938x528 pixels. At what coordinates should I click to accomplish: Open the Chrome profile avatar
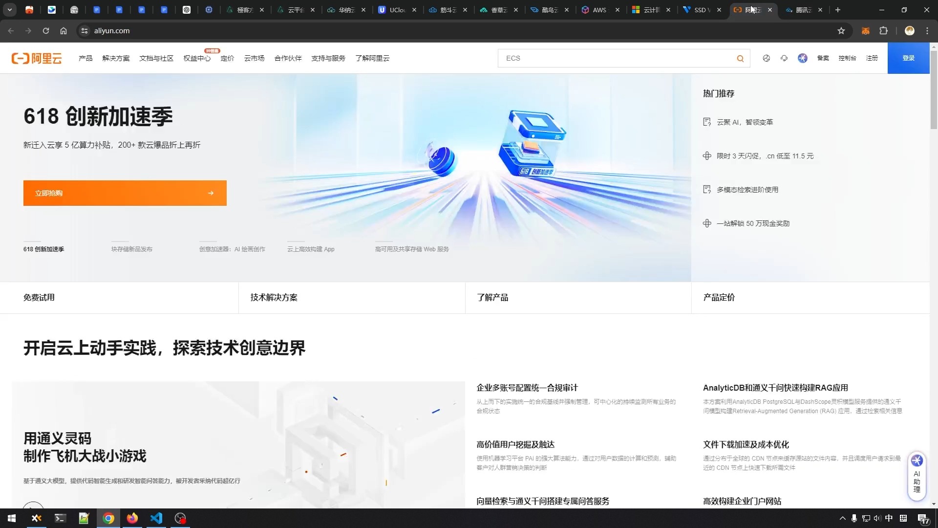(909, 31)
